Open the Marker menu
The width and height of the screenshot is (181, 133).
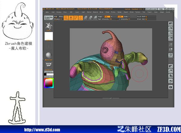[89, 12]
